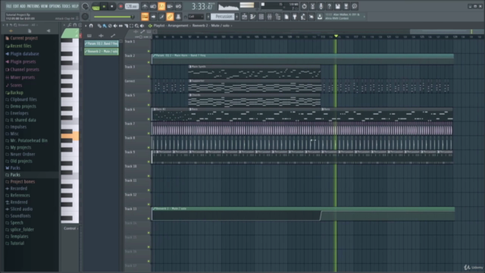
Task: Open the snap dropdown showing Cell
Action: pyautogui.click(x=196, y=17)
